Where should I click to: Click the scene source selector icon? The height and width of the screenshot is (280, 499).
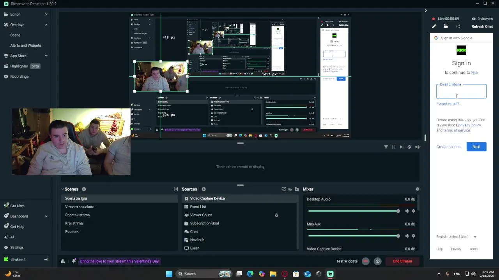pos(283,189)
